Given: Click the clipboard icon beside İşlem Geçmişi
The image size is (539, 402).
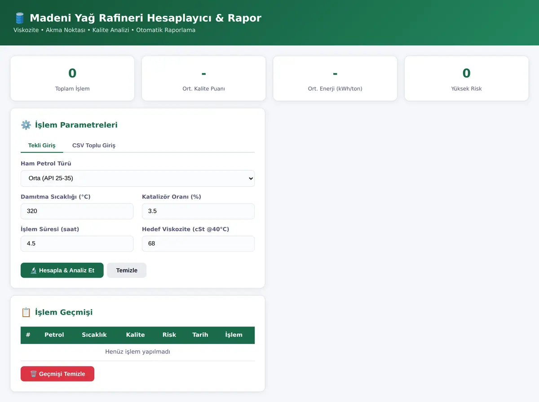Looking at the screenshot, I should (26, 312).
